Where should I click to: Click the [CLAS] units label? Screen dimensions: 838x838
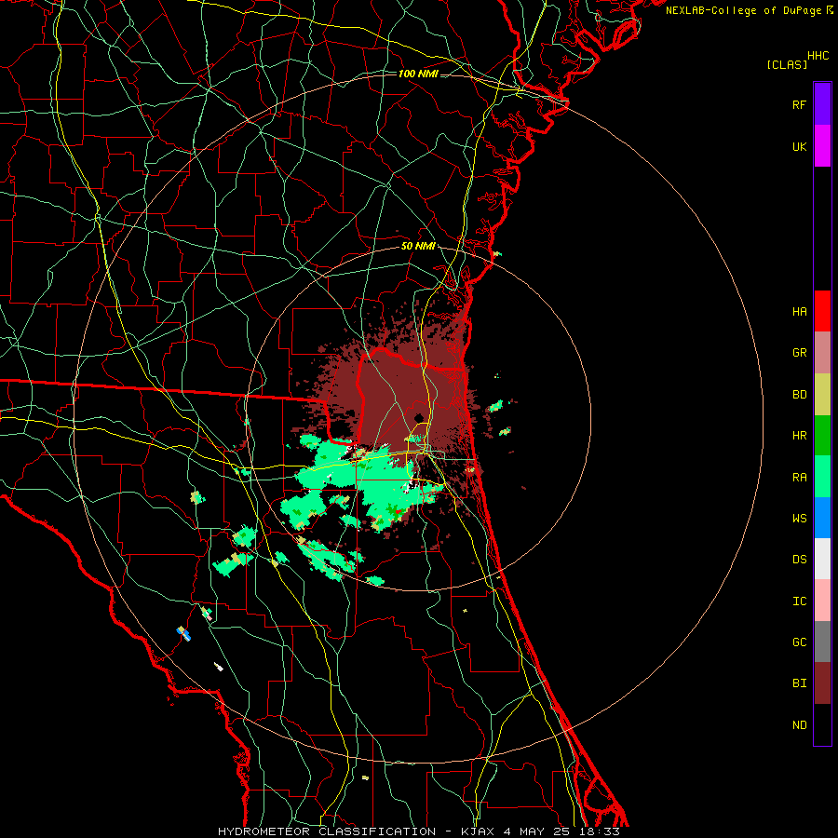787,64
